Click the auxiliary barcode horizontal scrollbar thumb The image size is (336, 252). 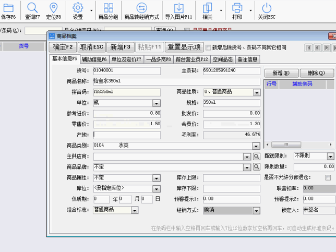(x=286, y=145)
